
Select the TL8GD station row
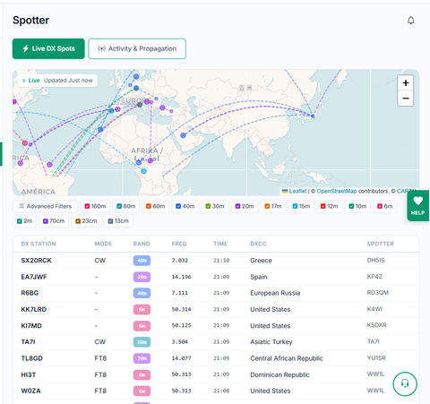[x=216, y=358]
